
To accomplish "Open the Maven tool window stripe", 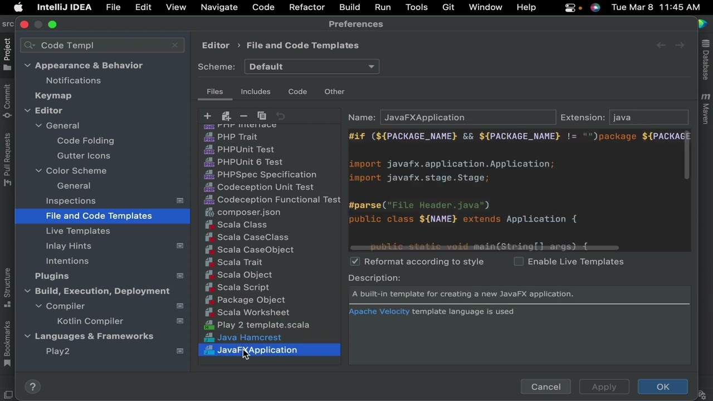I will (705, 109).
